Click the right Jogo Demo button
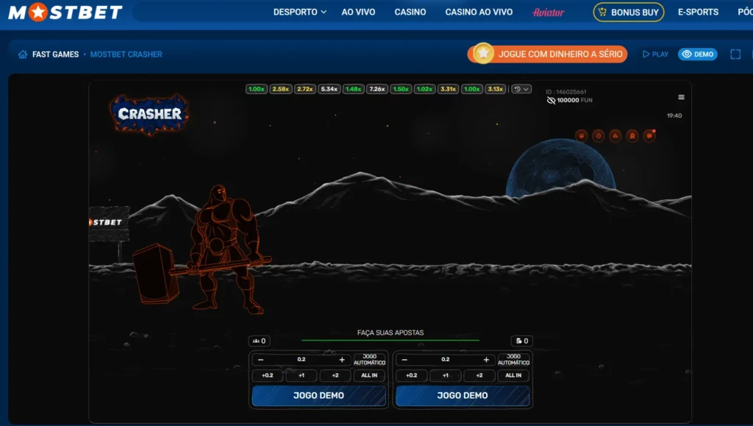Screen dimensions: 753x426 pyautogui.click(x=463, y=396)
